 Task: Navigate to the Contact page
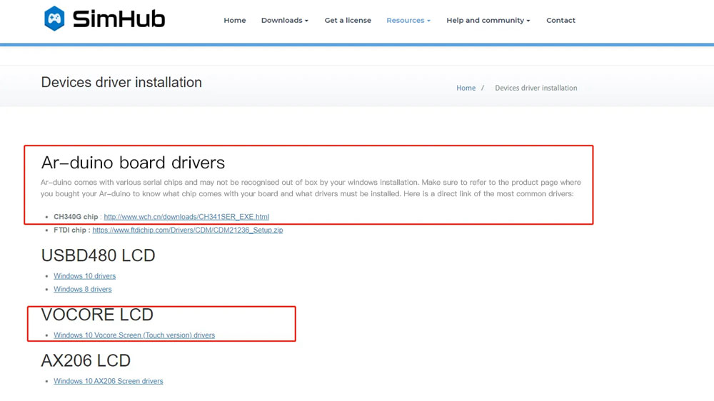560,21
